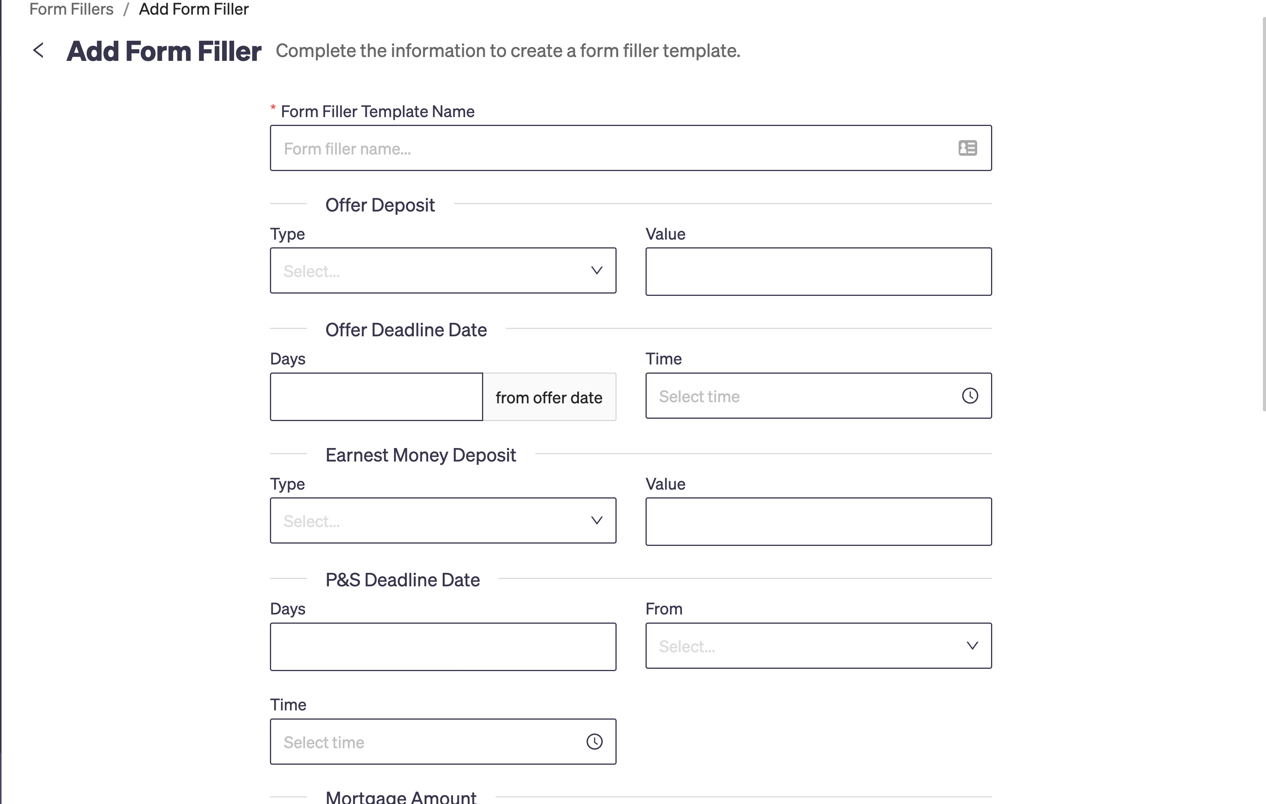
Task: Click Offer Deposit Value input
Action: tap(818, 272)
